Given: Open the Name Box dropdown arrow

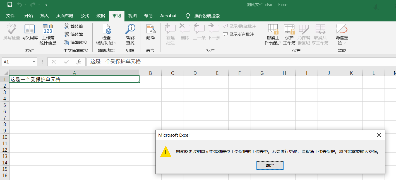Looking at the screenshot, I should (34, 62).
